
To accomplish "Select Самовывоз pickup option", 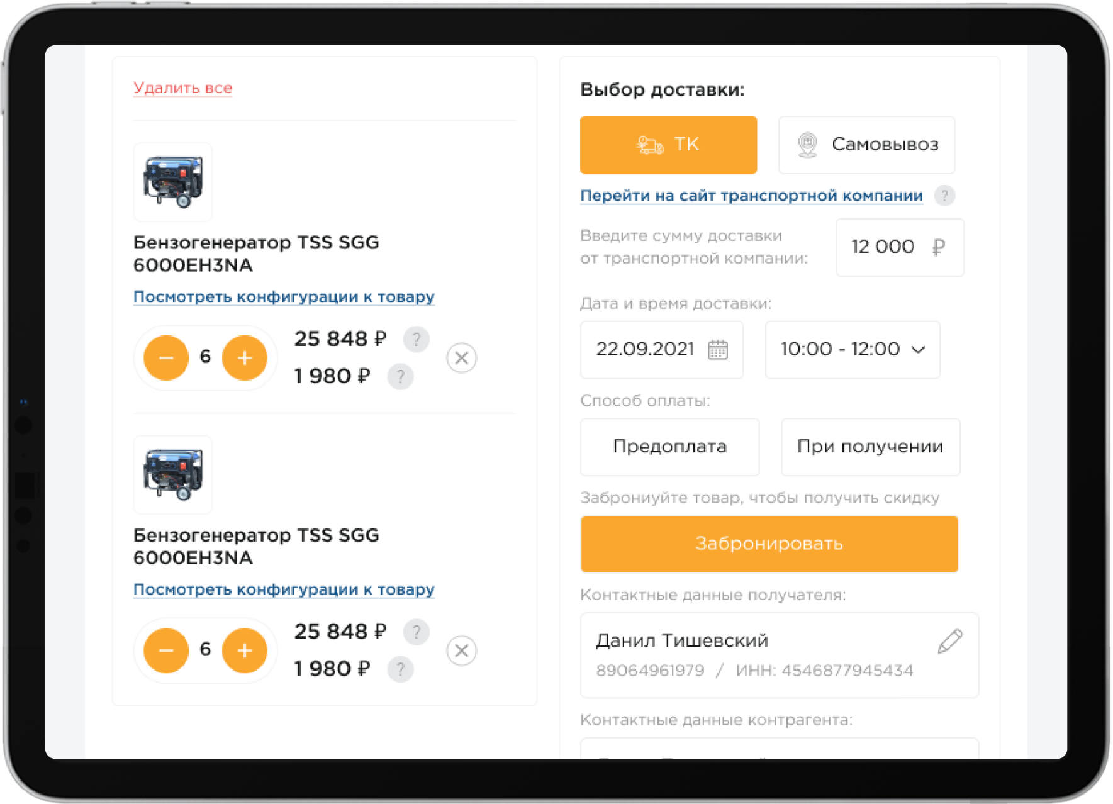I will [x=866, y=145].
